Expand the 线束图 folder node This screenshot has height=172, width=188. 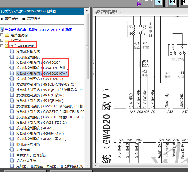point(2,40)
